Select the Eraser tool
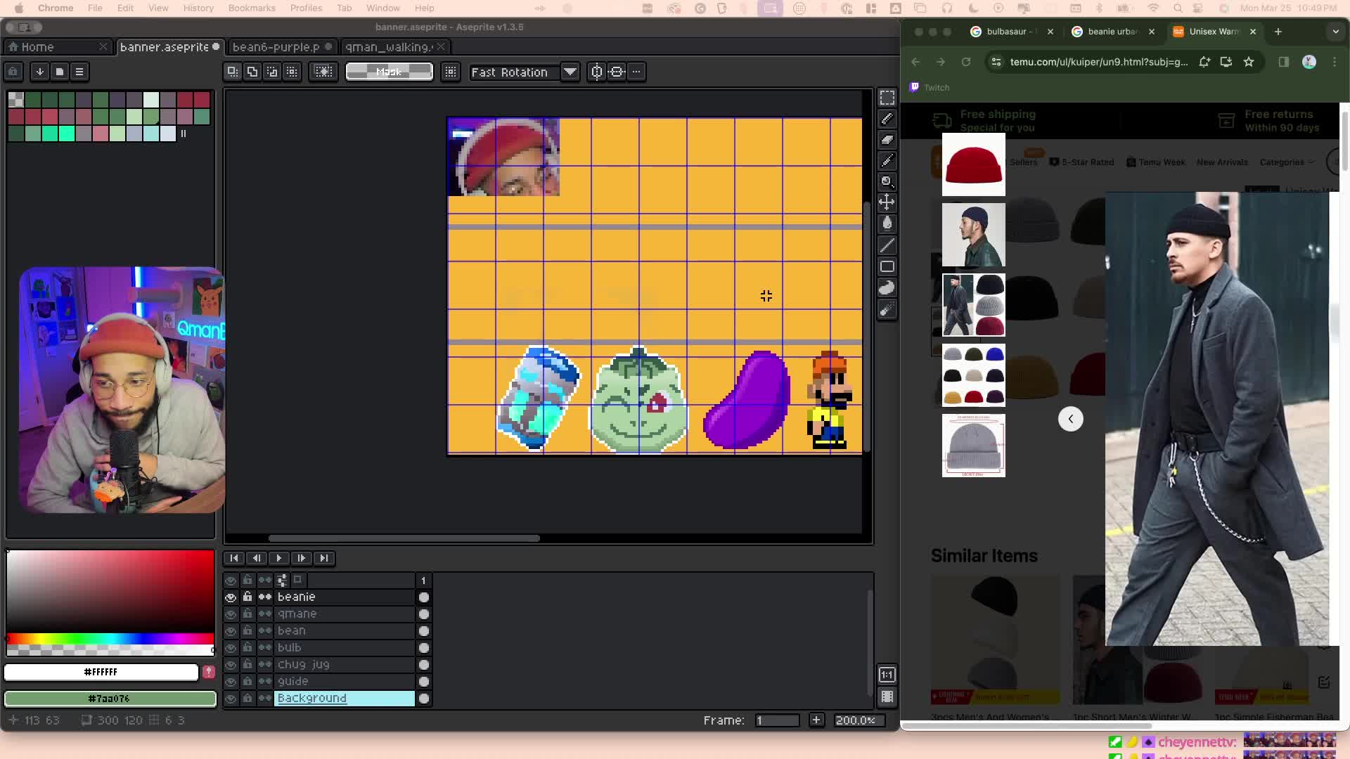Screen dimensions: 1350x759 click(x=887, y=140)
